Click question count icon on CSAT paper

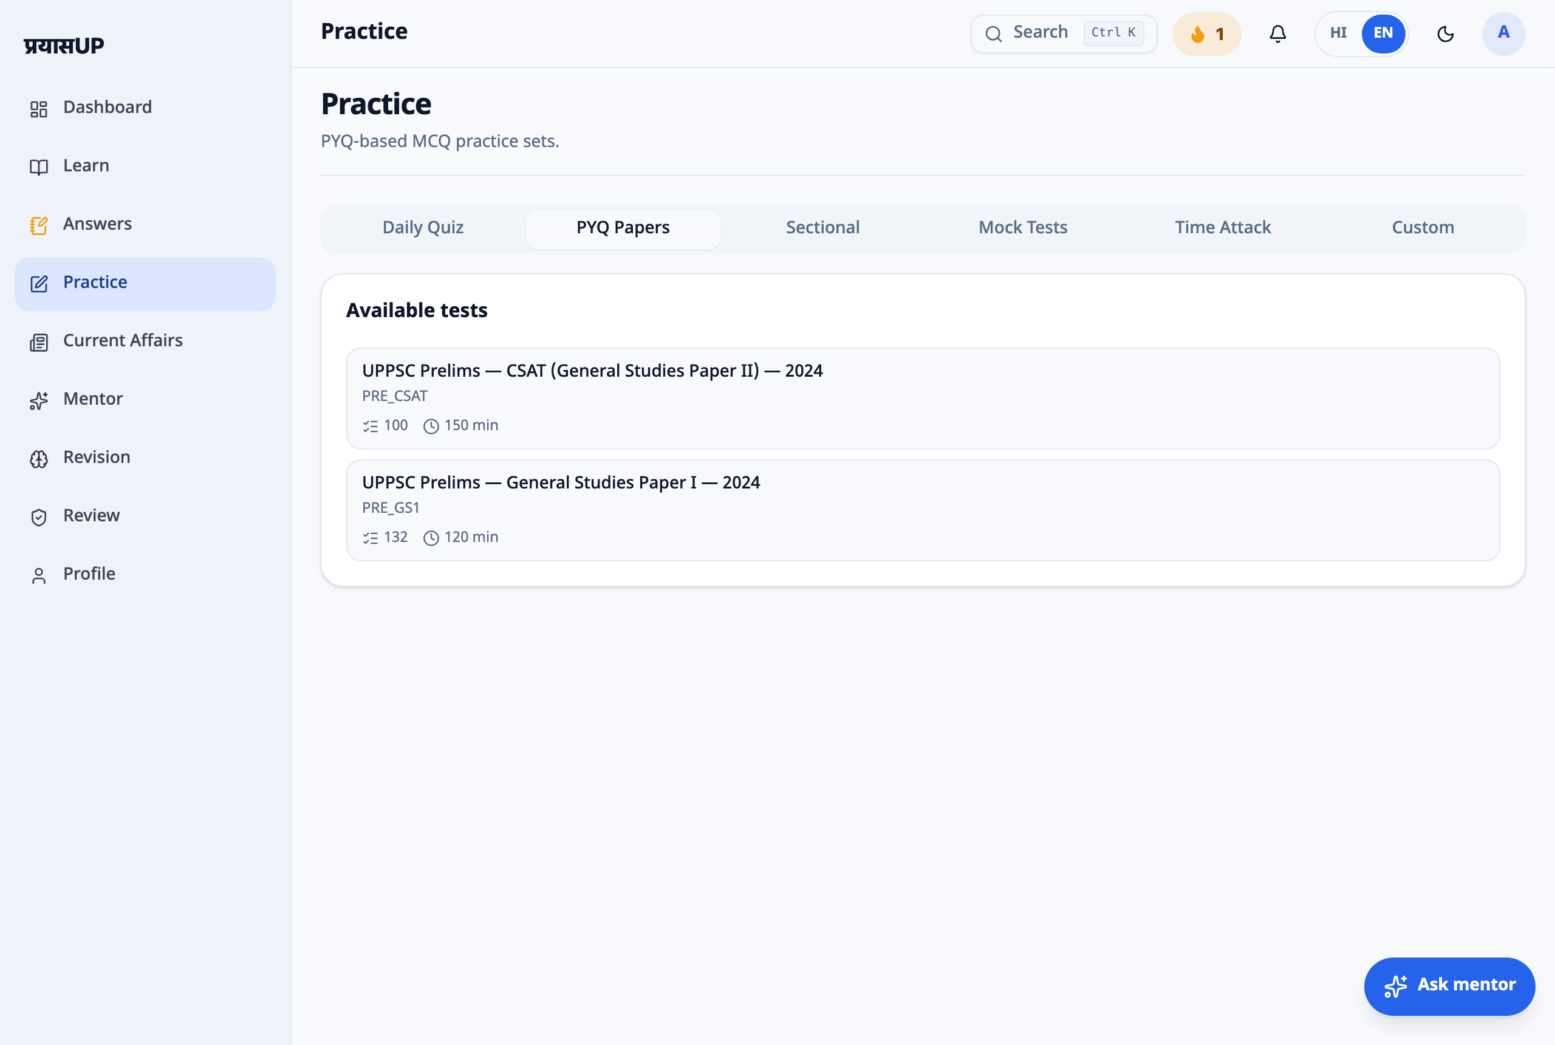371,426
